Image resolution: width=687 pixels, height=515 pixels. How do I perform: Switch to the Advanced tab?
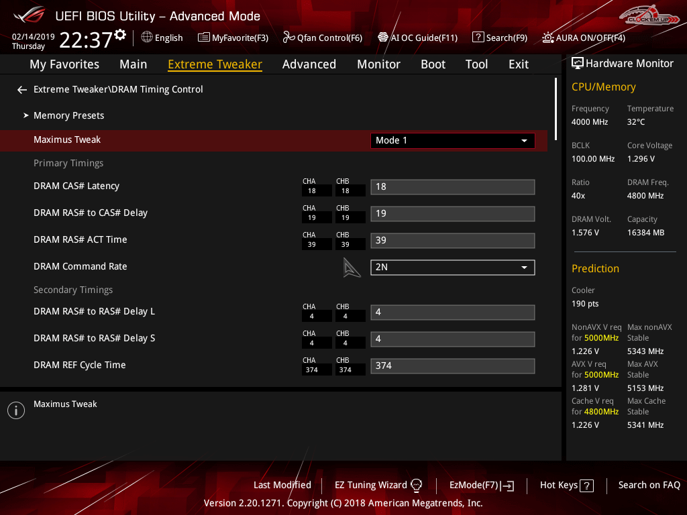click(309, 64)
